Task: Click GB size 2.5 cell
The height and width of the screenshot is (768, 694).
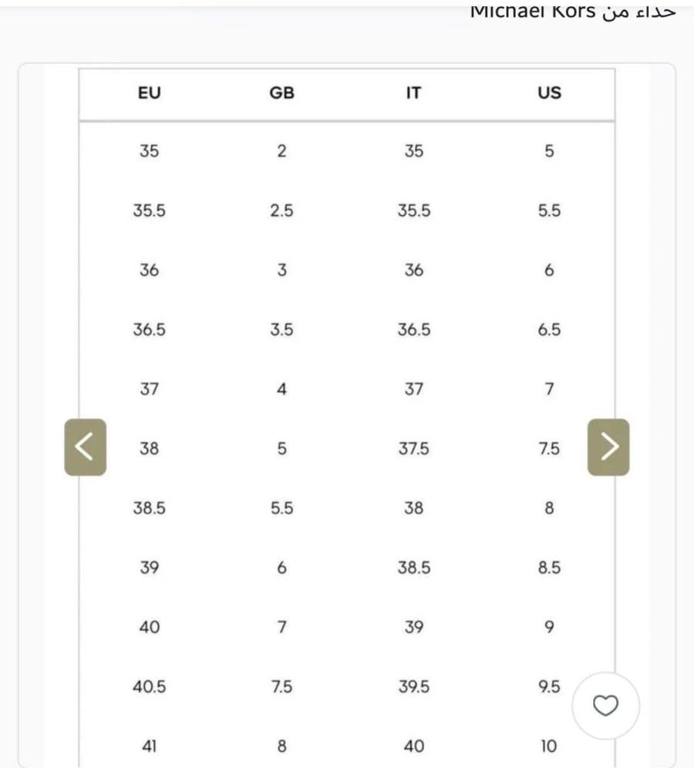Action: click(281, 211)
